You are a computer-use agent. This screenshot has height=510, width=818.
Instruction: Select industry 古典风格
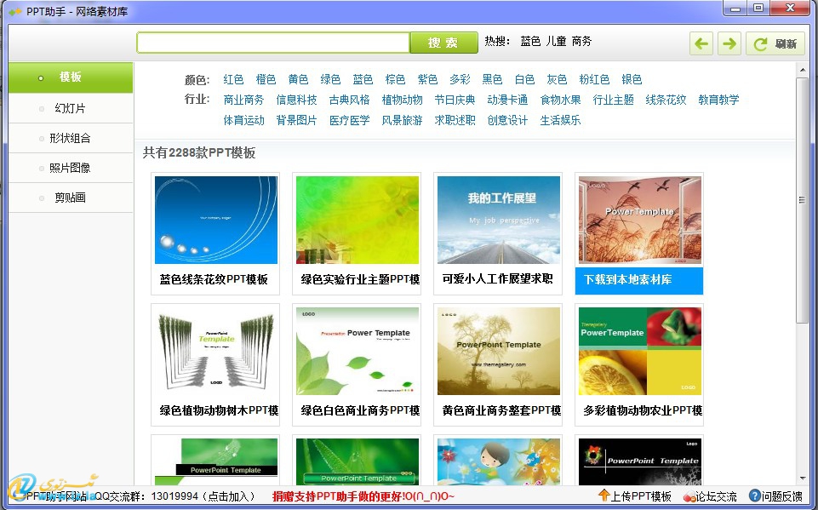coord(349,100)
